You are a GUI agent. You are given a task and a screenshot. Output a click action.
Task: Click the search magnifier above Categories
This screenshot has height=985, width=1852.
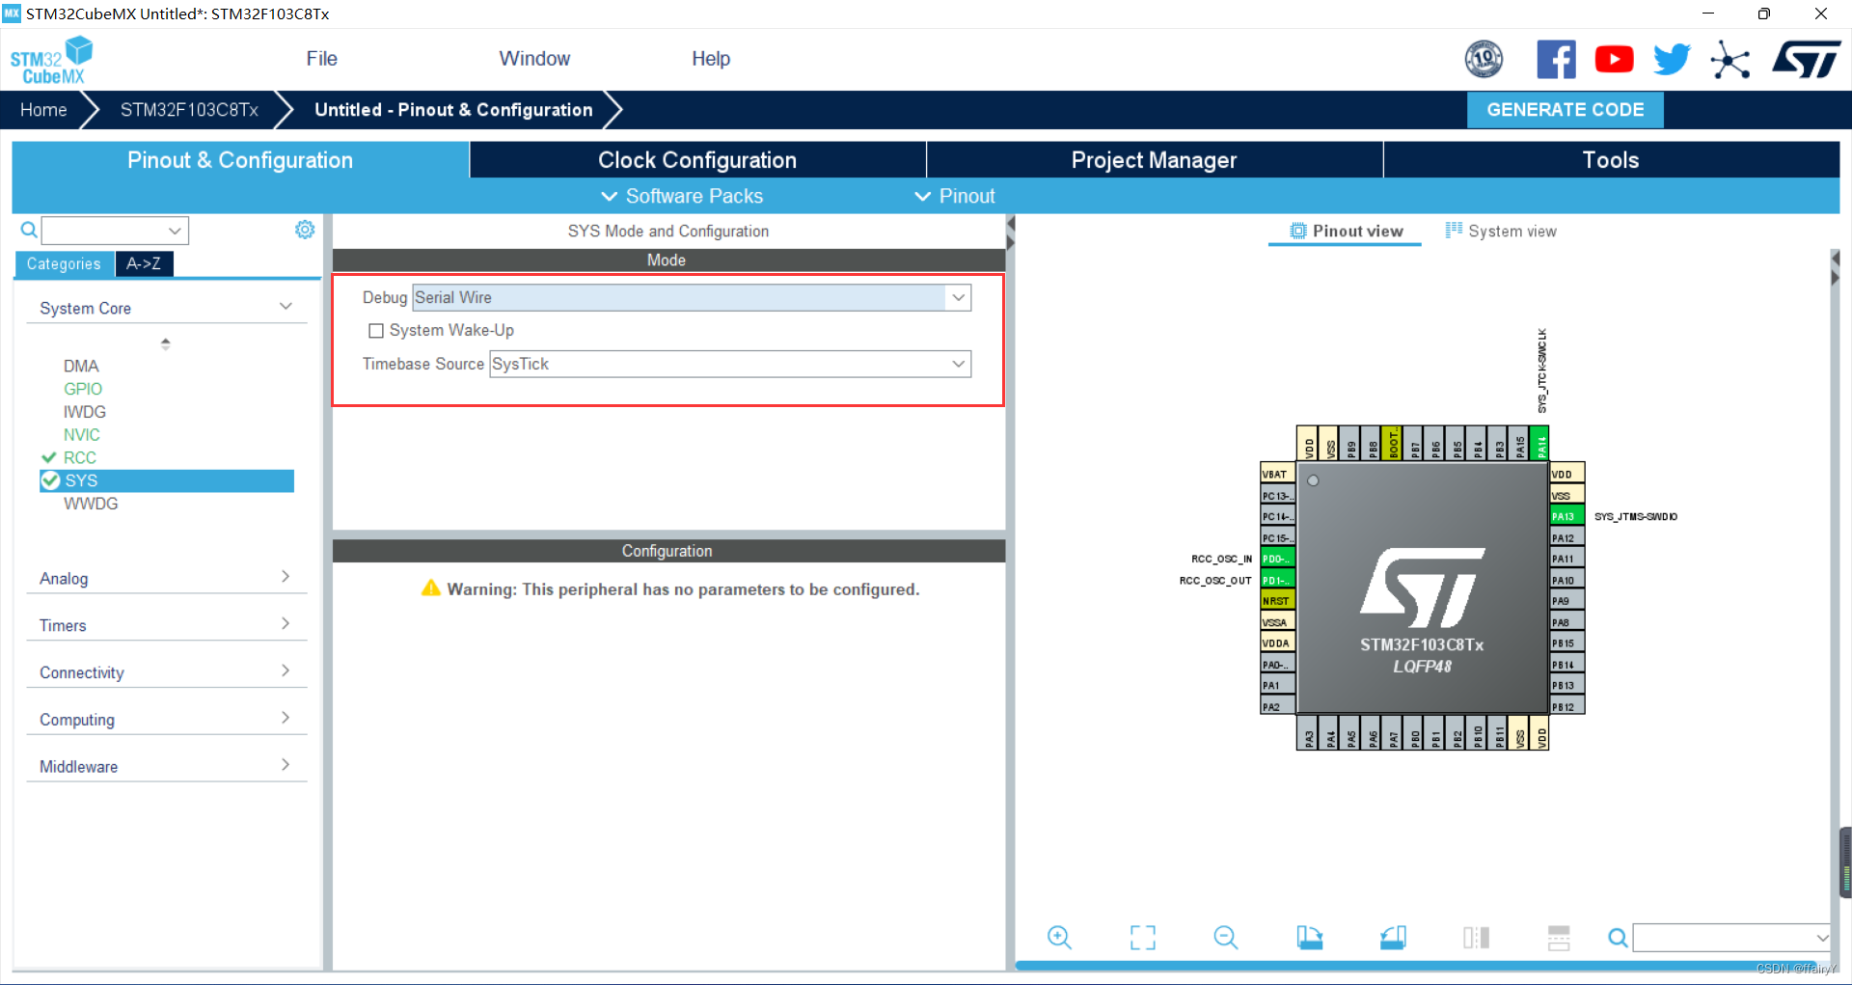click(x=29, y=230)
